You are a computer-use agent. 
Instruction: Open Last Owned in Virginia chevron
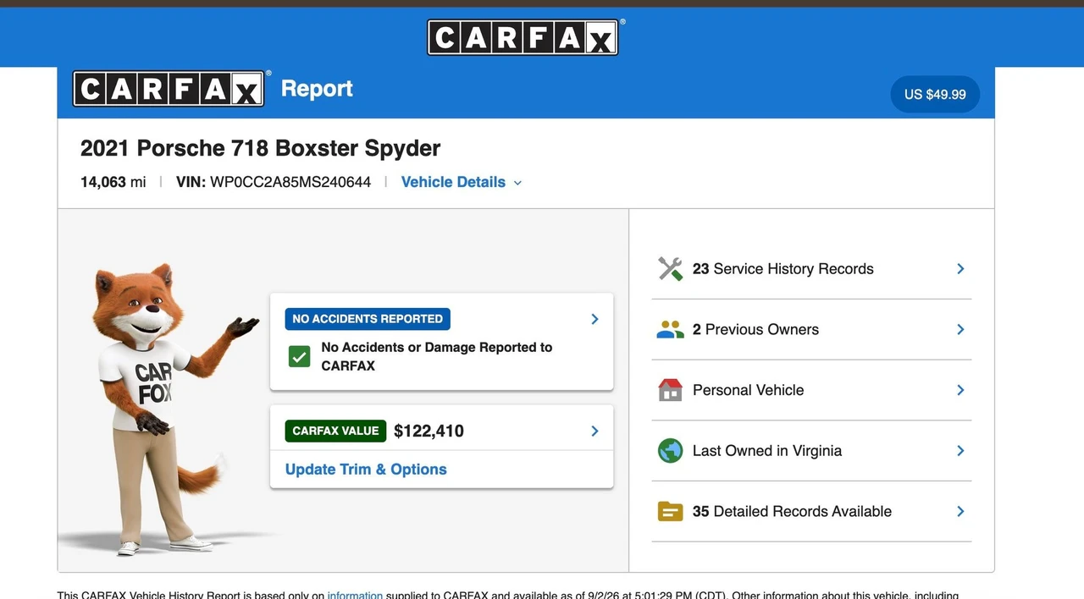click(x=960, y=451)
